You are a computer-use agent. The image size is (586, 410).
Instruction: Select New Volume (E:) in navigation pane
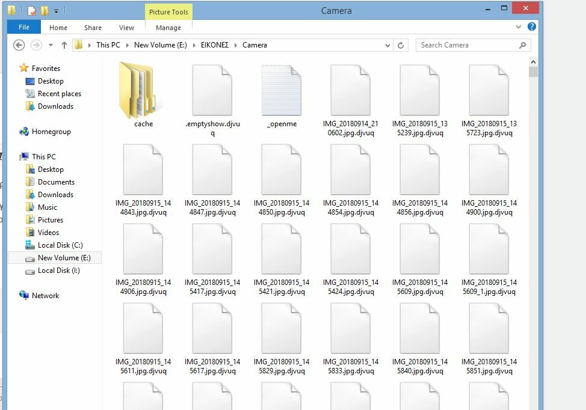point(55,258)
